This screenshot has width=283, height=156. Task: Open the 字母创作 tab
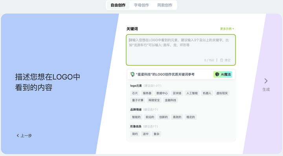141,5
